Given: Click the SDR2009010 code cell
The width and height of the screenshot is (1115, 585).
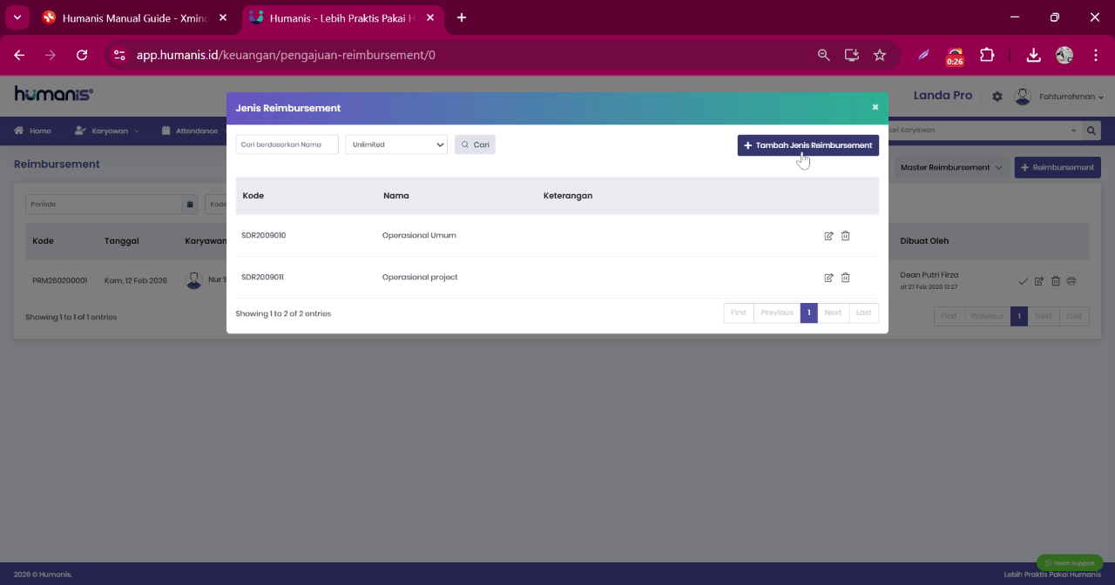Looking at the screenshot, I should pos(263,235).
